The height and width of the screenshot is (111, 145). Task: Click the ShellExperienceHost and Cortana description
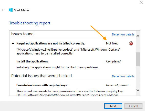(x=68, y=51)
